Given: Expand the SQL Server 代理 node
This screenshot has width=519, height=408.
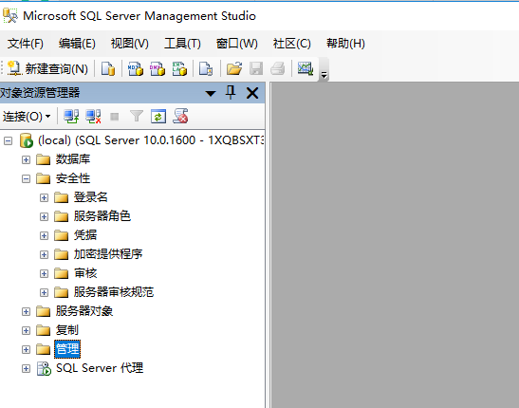Looking at the screenshot, I should click(26, 368).
